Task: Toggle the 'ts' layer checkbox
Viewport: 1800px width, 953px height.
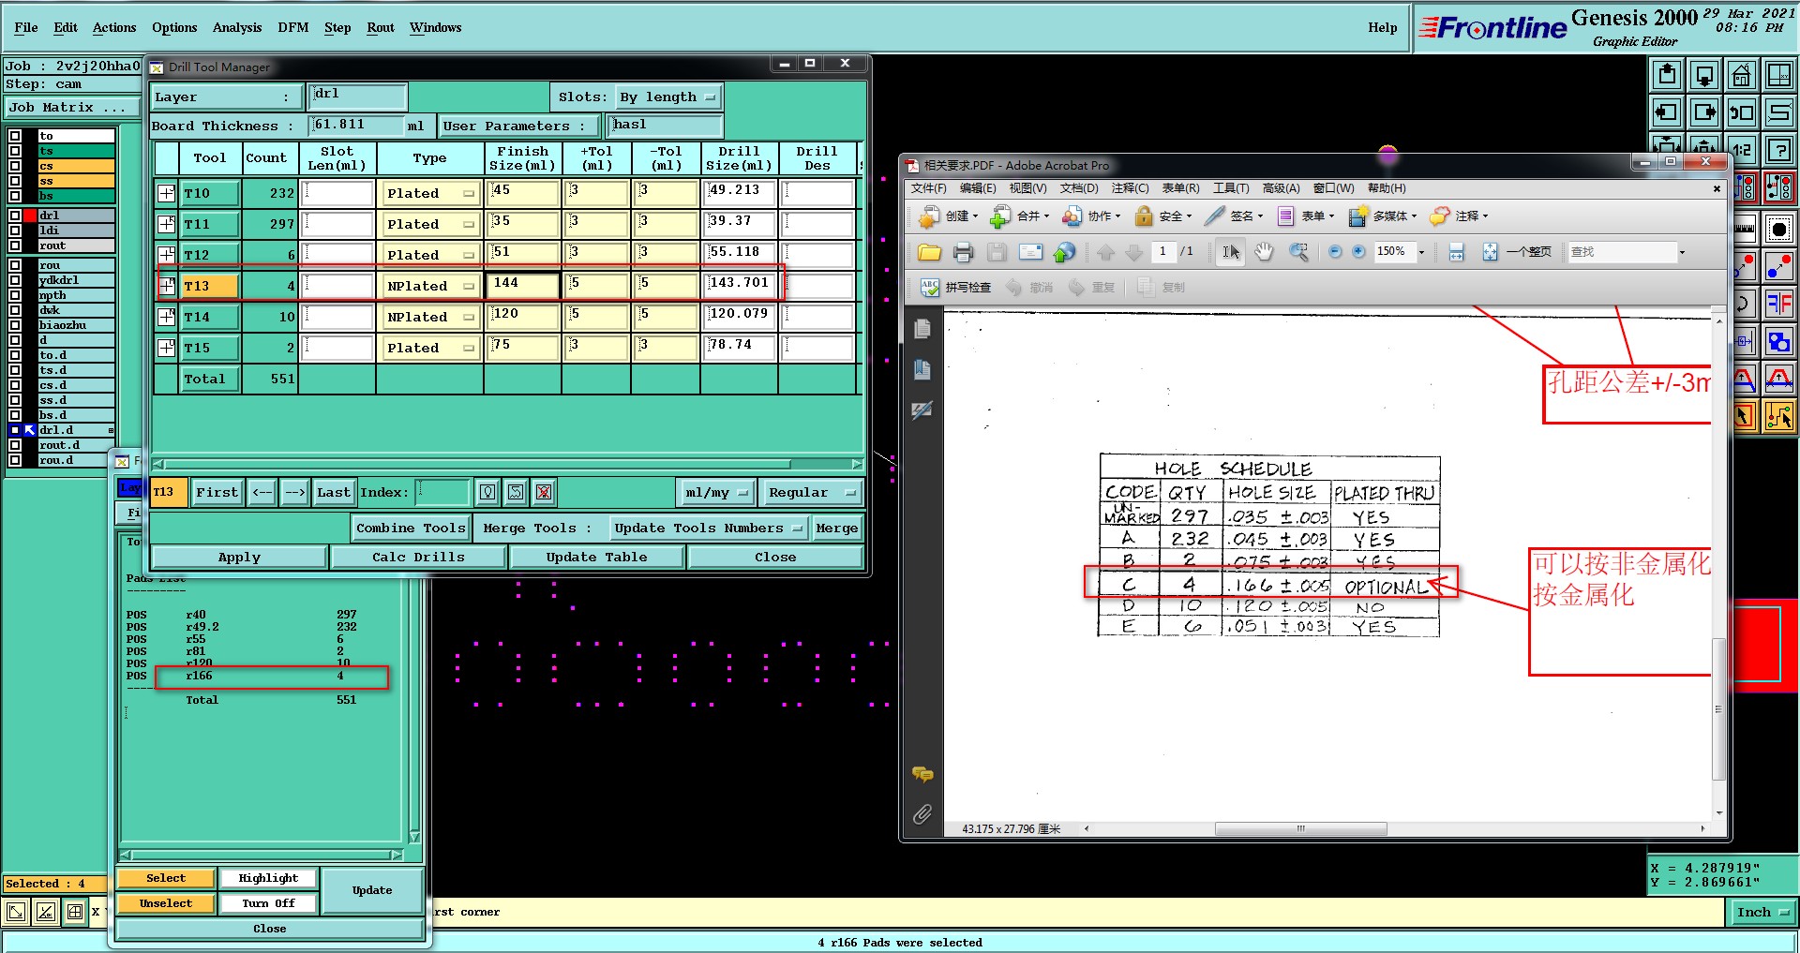Action: pos(14,151)
